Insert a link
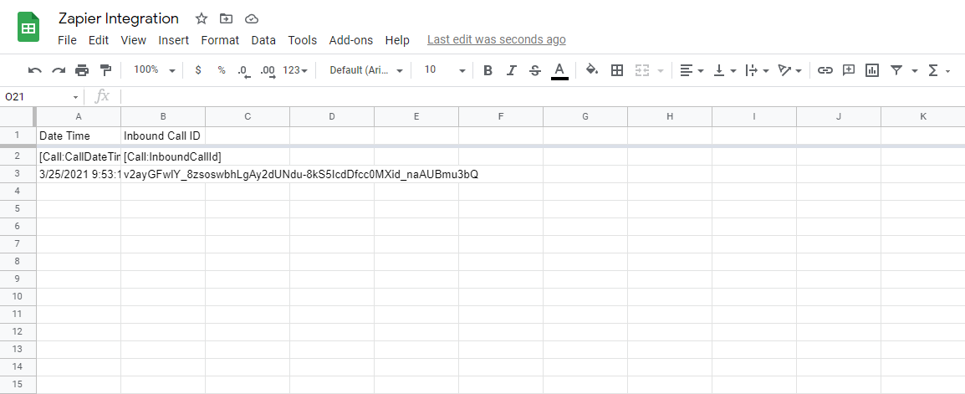The image size is (965, 394). tap(825, 70)
